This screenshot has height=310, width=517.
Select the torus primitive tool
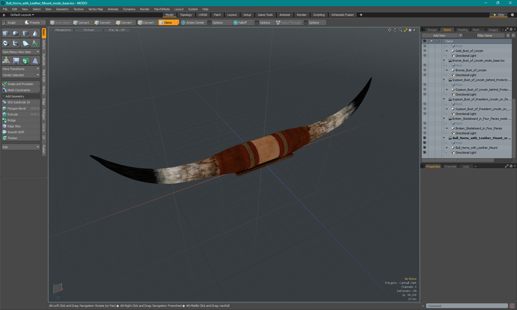6,43
